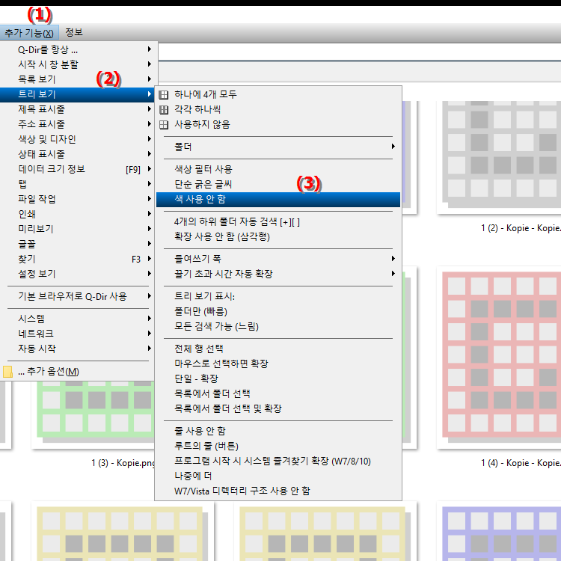561x561 pixels.
Task: Open '기본 브라우저로 Q-Dir 사용' submenu
Action: point(77,296)
